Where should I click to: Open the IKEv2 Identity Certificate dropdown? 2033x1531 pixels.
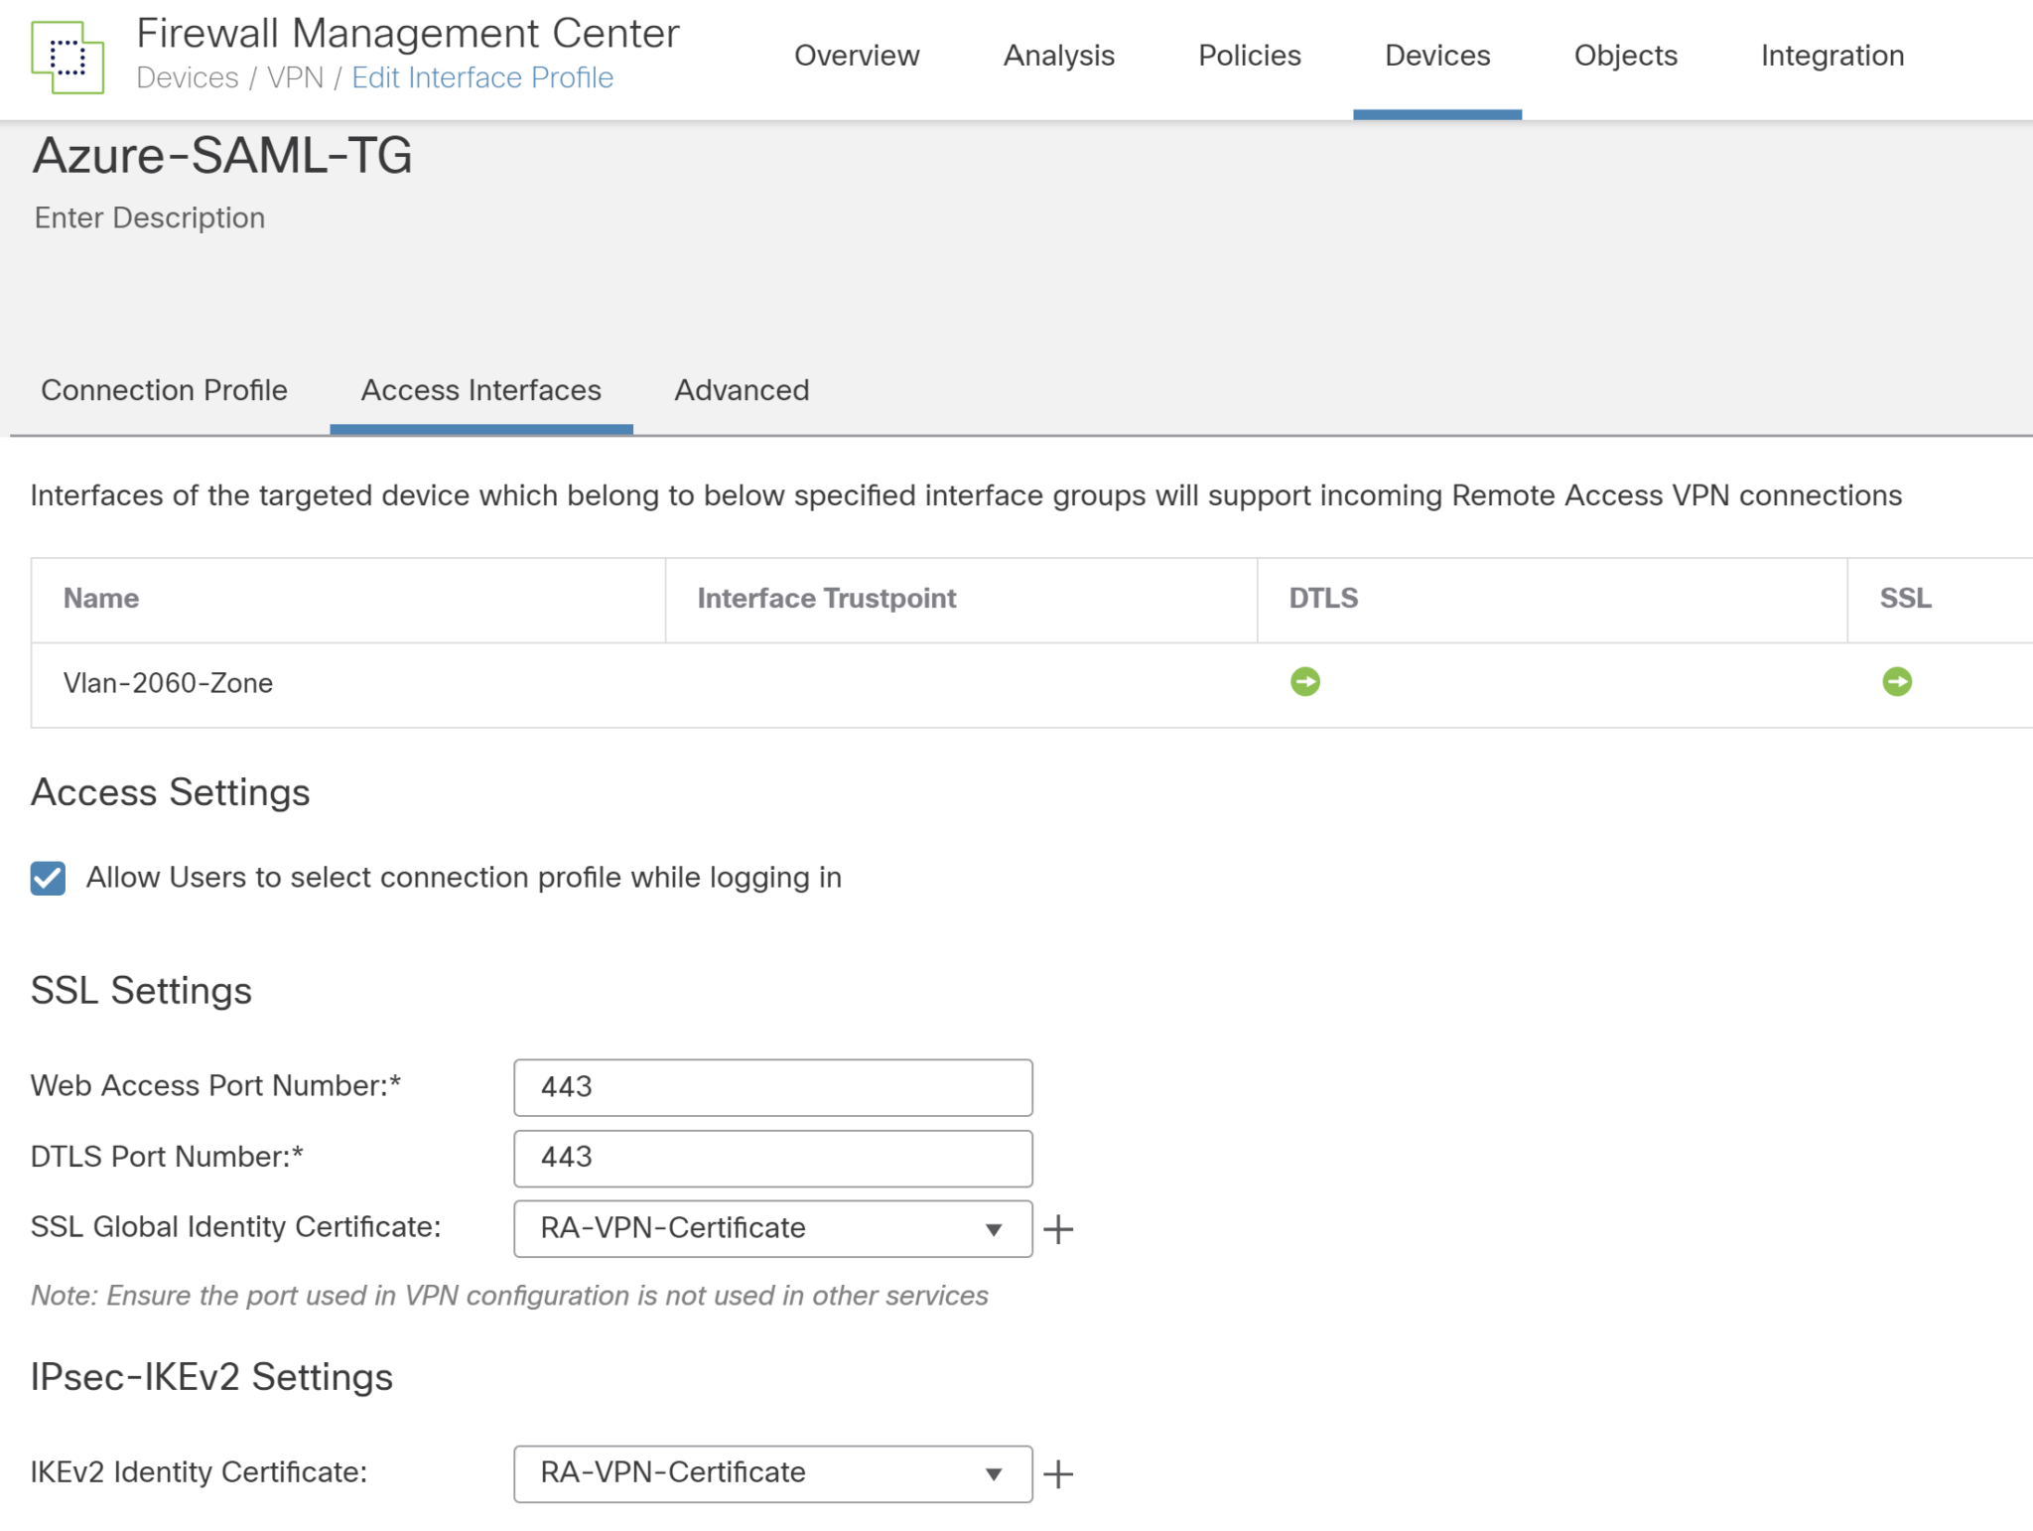(x=993, y=1473)
